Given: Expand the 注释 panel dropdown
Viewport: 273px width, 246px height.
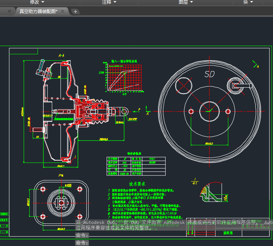Looking at the screenshot, I should (x=109, y=2).
